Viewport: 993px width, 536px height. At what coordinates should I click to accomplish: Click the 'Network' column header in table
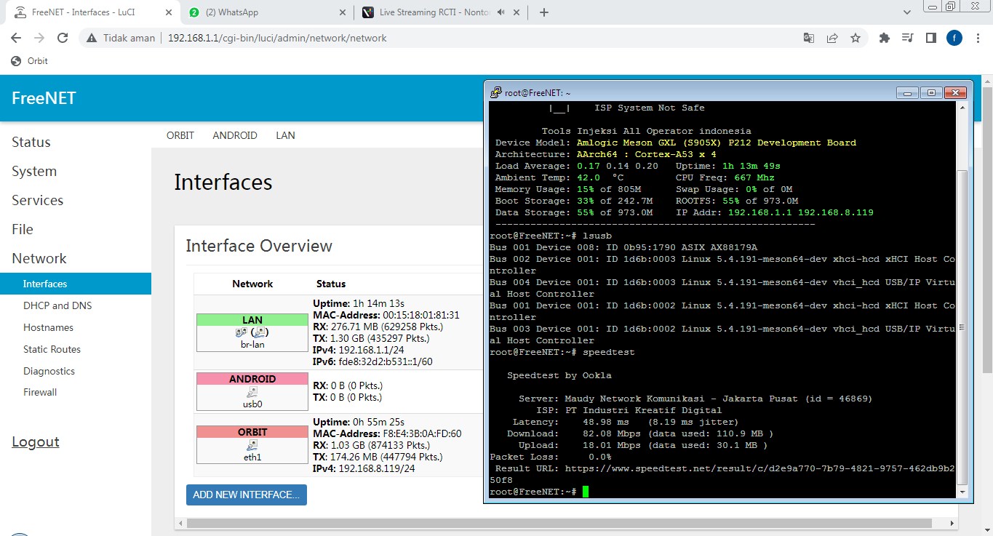(x=252, y=284)
